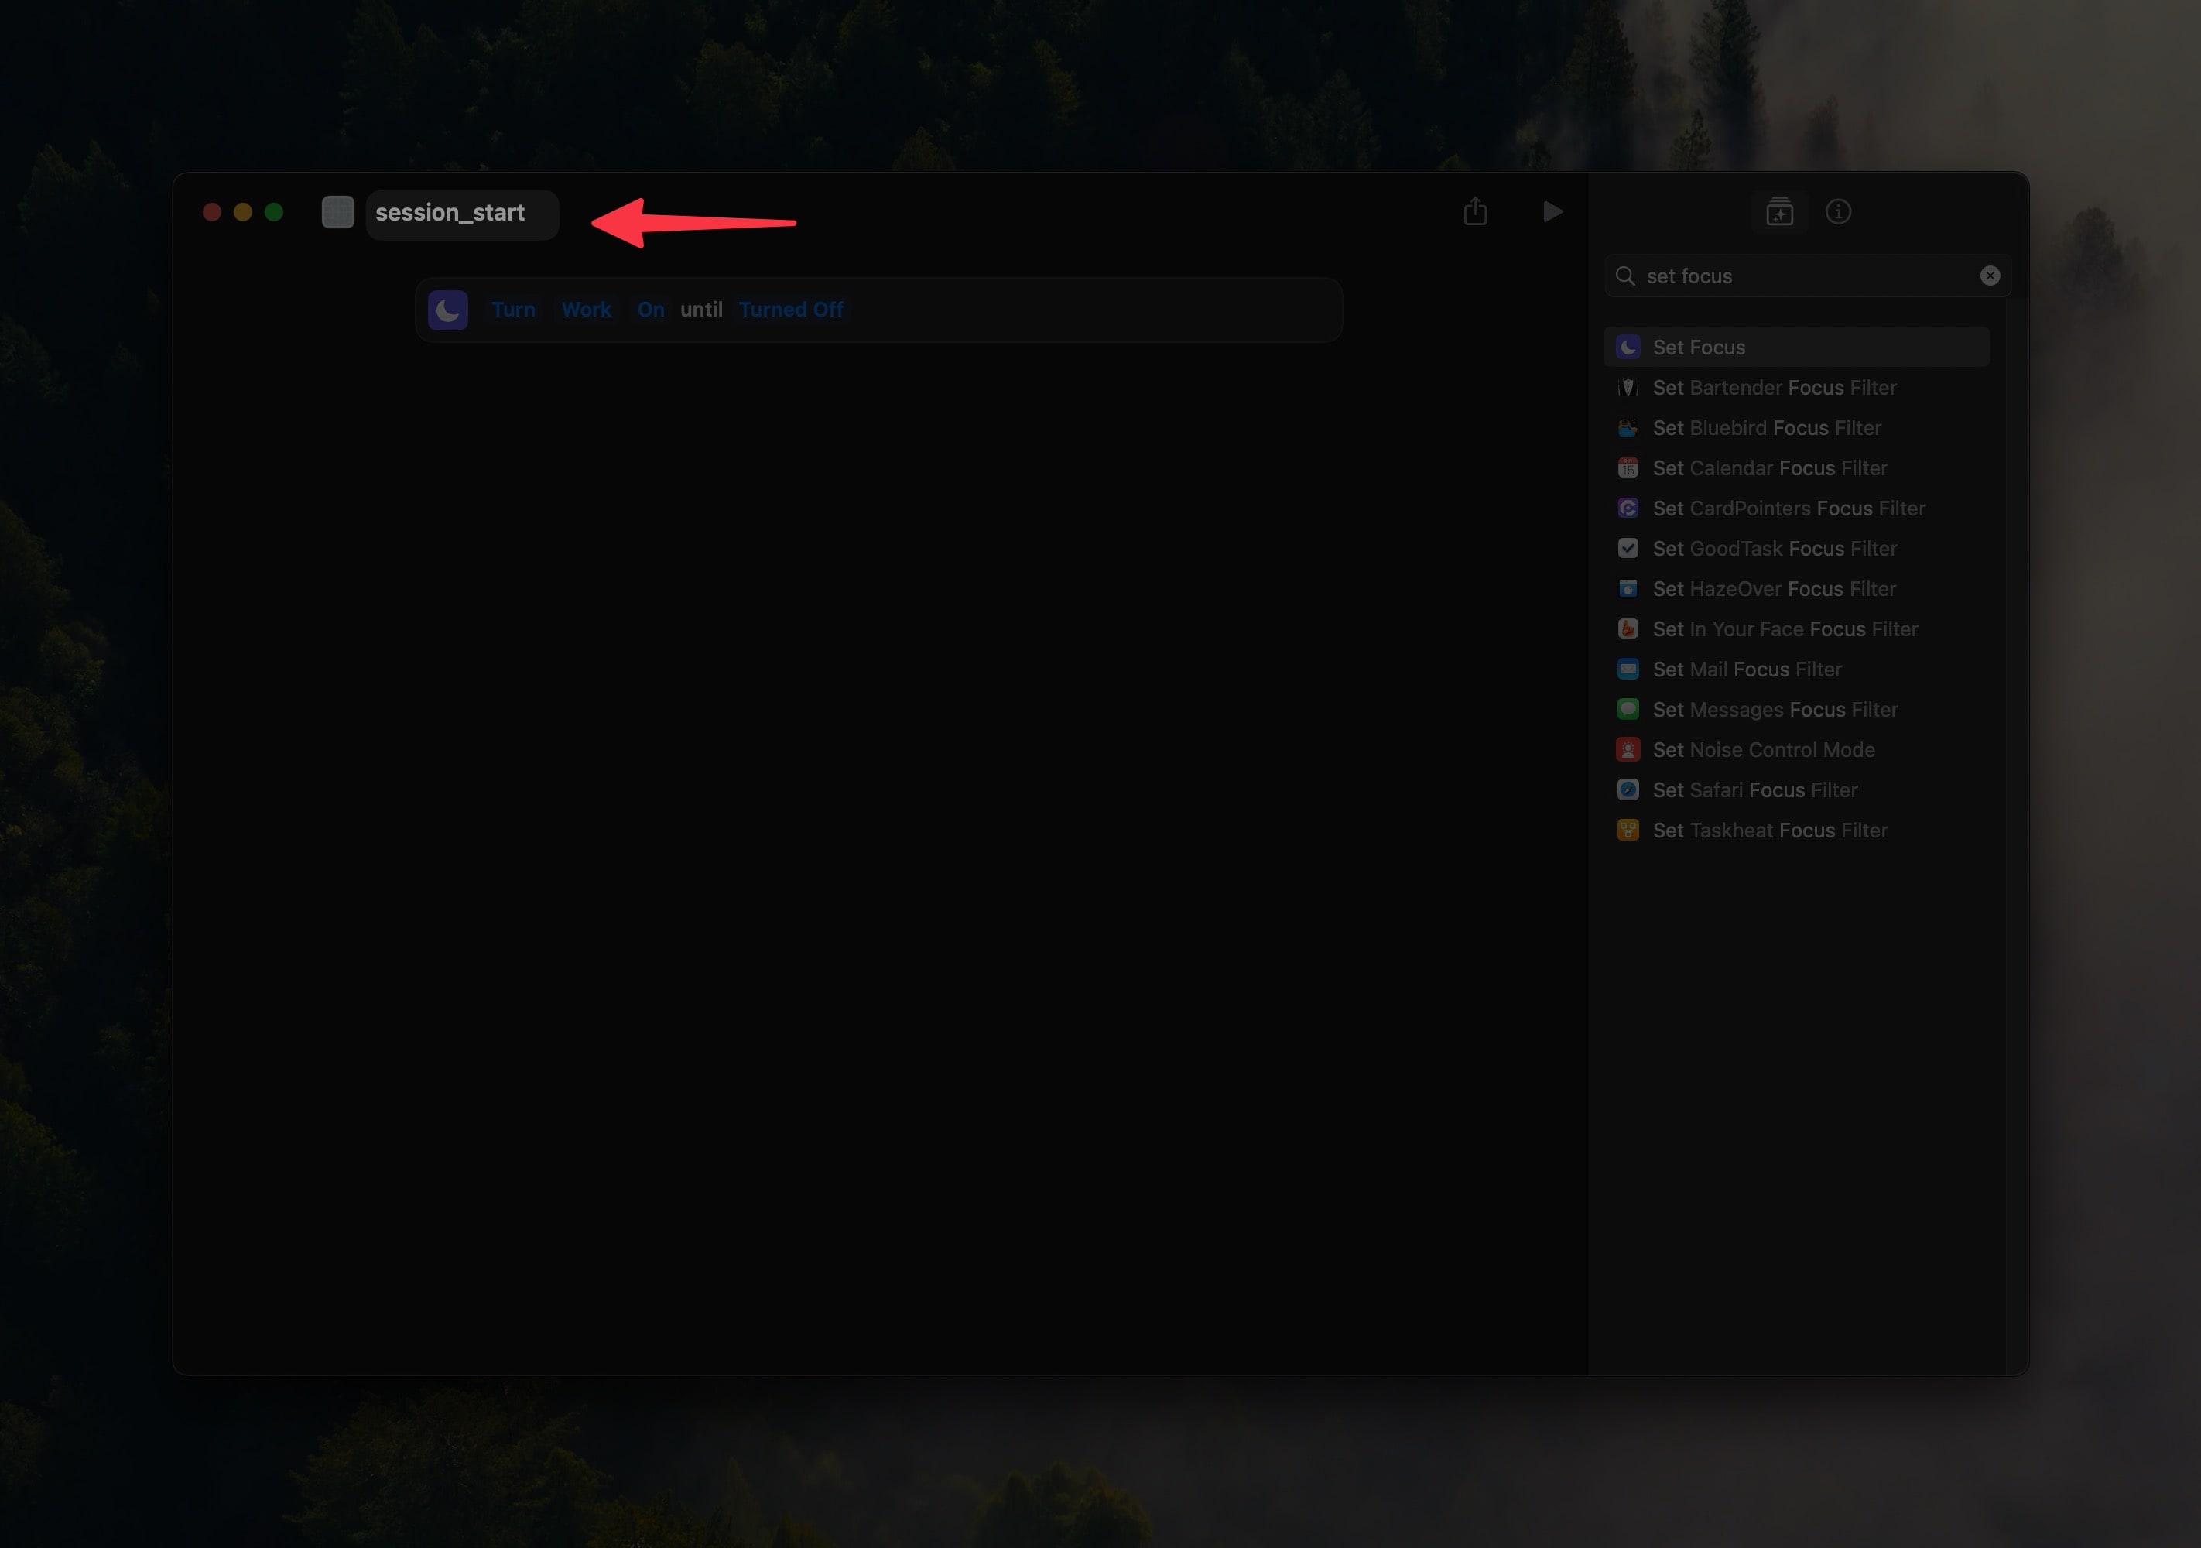Screen dimensions: 2201x1548
Task: Choose Set Safari Focus Filter
Action: (x=1754, y=789)
